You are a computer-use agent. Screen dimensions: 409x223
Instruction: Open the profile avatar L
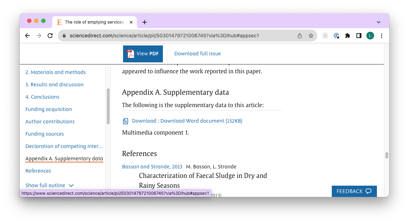[370, 36]
